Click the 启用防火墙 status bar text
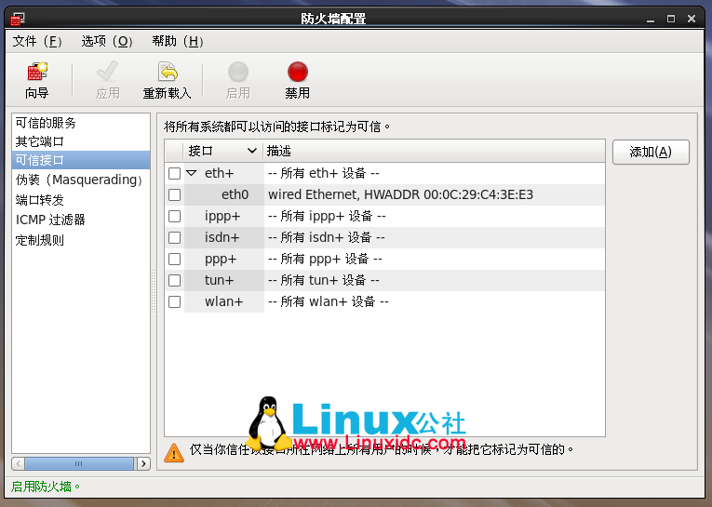Screen dimensions: 712x507 [x=45, y=487]
